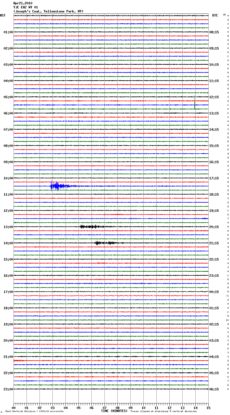Click the Each Vertical Division = 1333.33 microvolts note

pos(34,411)
